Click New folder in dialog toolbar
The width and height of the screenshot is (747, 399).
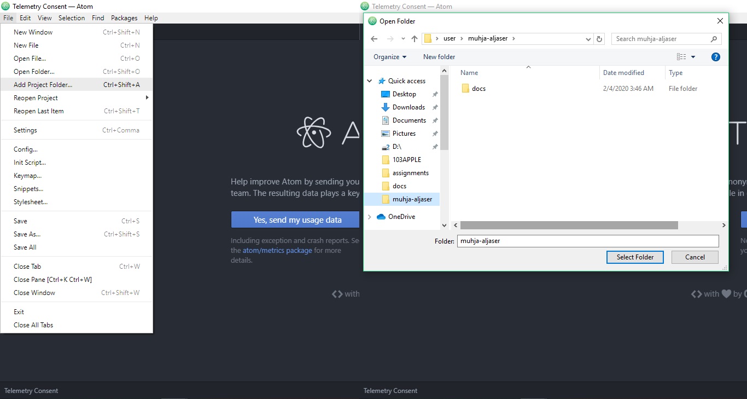tap(439, 57)
